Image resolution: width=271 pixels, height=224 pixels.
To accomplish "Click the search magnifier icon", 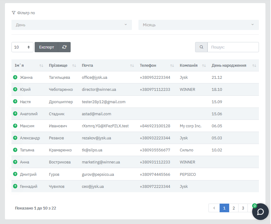I will coord(201,47).
